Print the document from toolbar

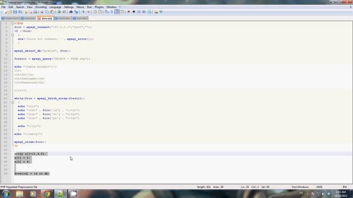[x=35, y=12]
